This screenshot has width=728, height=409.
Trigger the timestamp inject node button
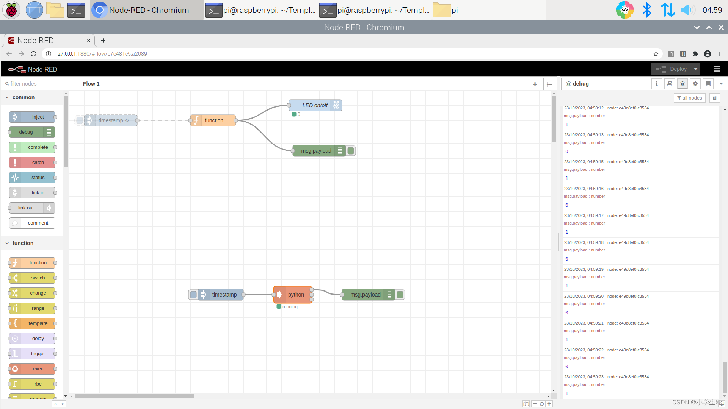point(193,295)
